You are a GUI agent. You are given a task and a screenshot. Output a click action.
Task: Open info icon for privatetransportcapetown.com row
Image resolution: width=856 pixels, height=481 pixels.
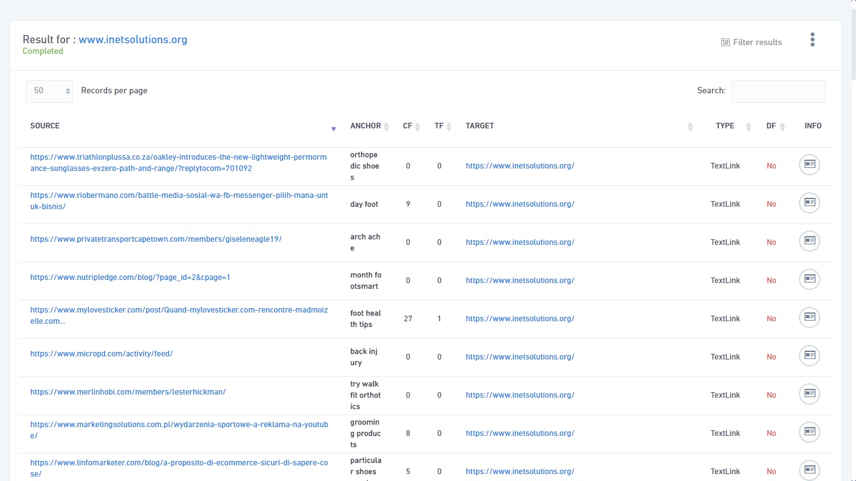tap(809, 241)
